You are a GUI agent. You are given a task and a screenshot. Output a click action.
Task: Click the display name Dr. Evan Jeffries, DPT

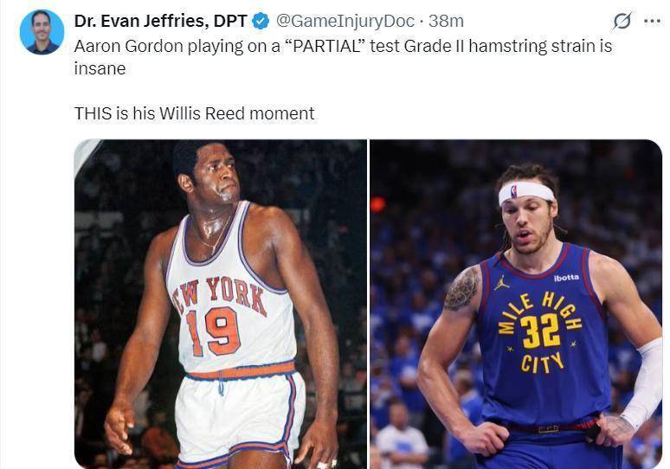(160, 21)
